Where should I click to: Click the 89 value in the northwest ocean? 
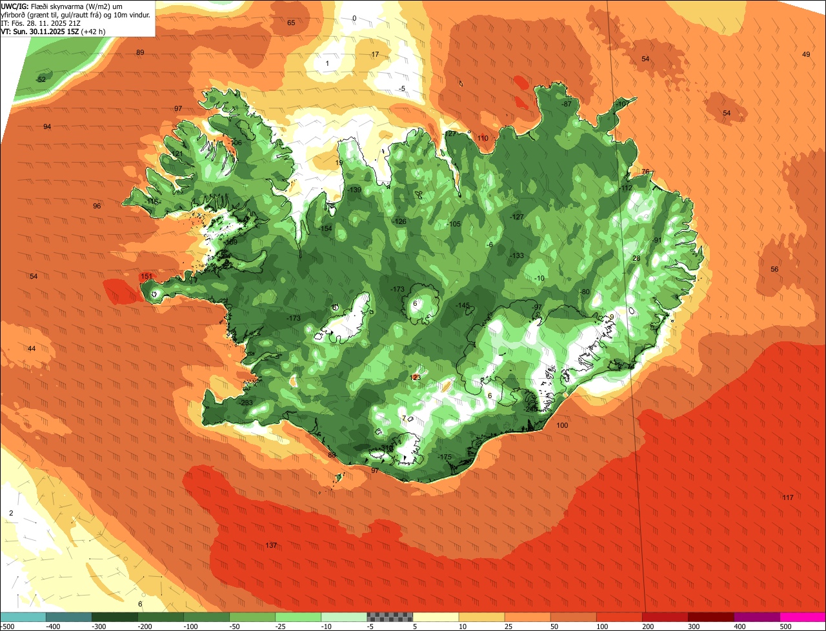point(140,52)
